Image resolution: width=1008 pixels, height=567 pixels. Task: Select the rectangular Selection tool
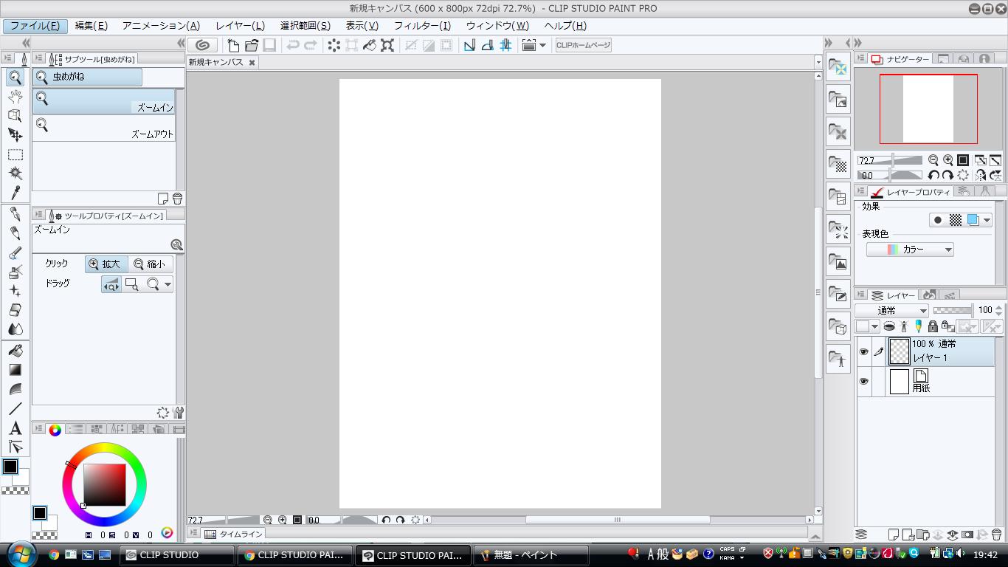coord(15,154)
